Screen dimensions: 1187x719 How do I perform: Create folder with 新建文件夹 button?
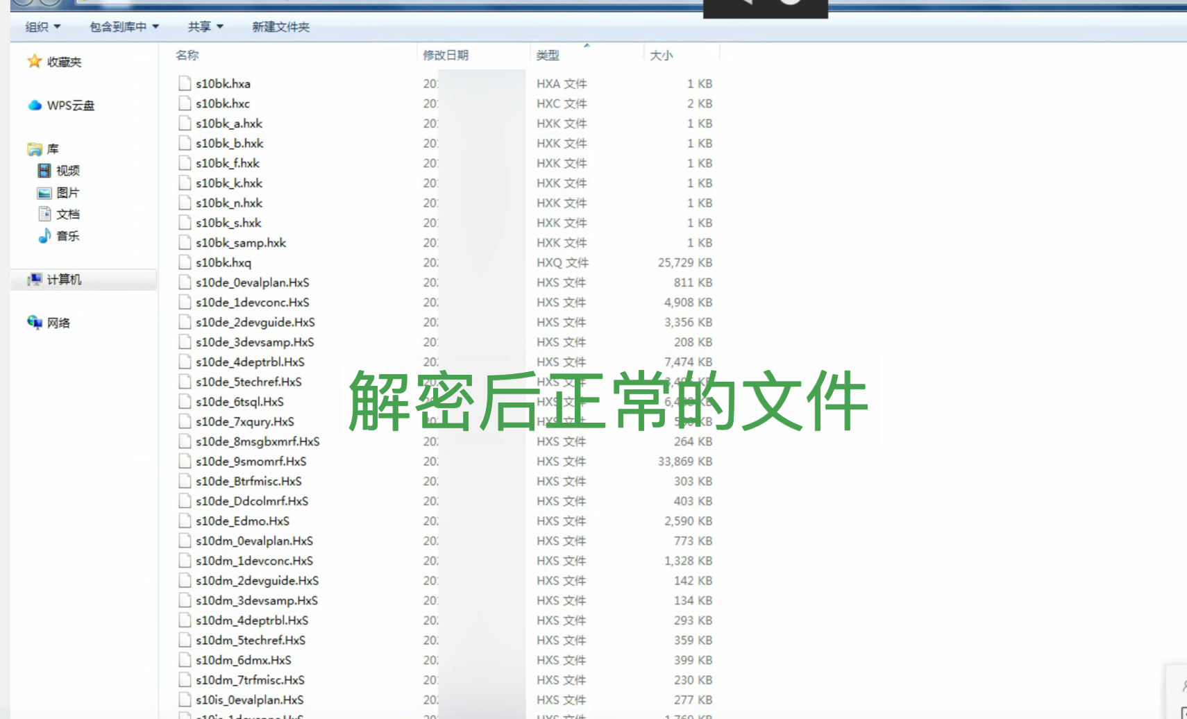(280, 27)
